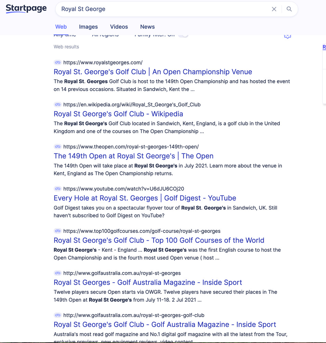Viewport: 326px width, 343px height.
Task: Clear the search box with the X icon
Action: (274, 9)
